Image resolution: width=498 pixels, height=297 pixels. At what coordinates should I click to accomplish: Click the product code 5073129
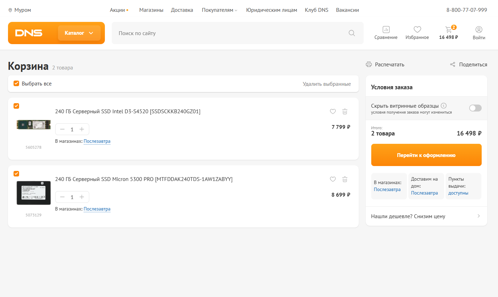[x=33, y=215]
